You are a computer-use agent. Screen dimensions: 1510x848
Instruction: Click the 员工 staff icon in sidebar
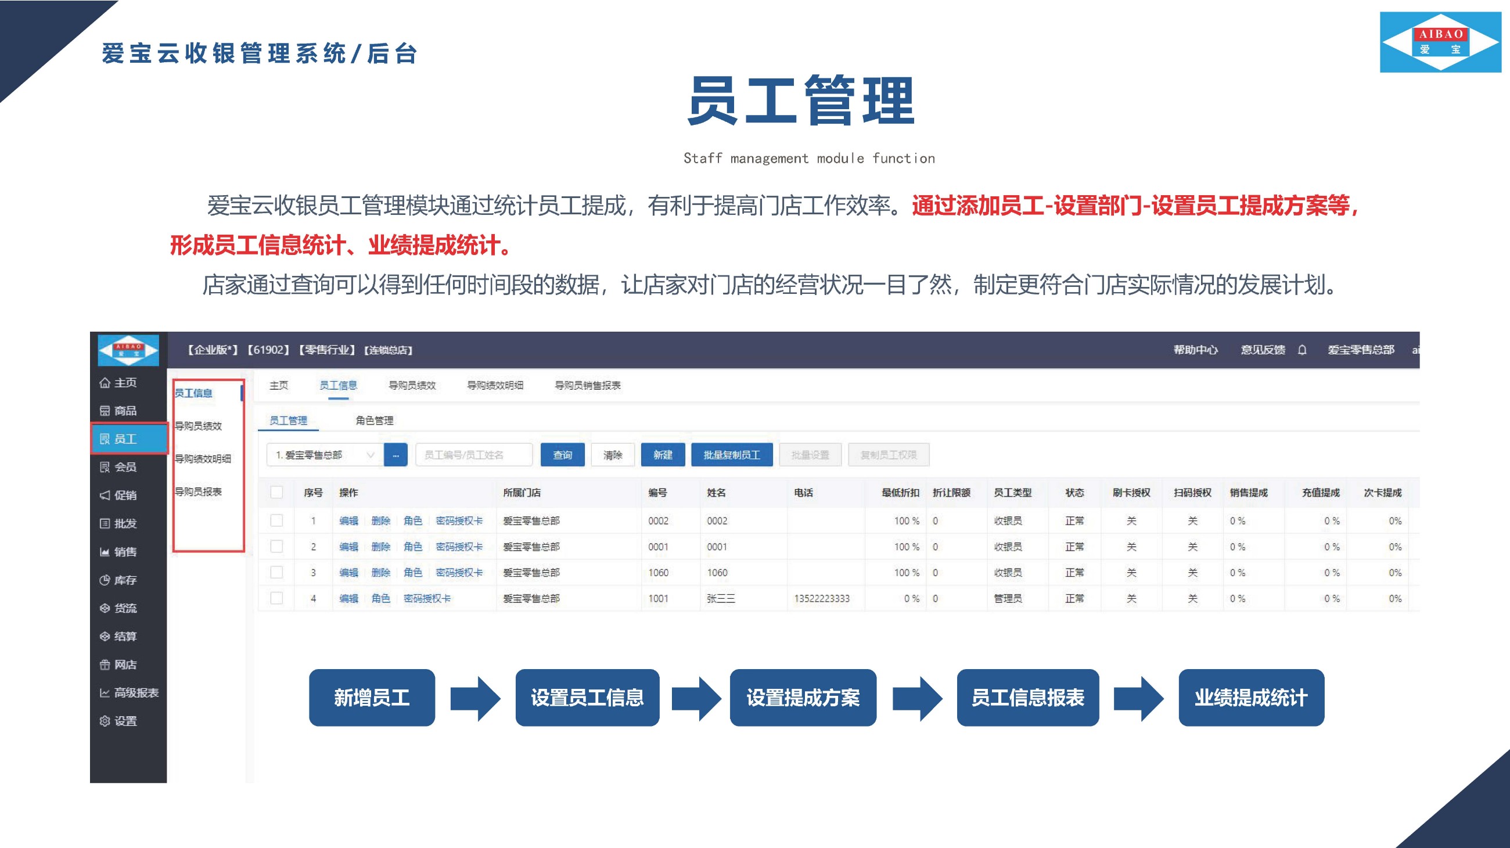pyautogui.click(x=105, y=439)
